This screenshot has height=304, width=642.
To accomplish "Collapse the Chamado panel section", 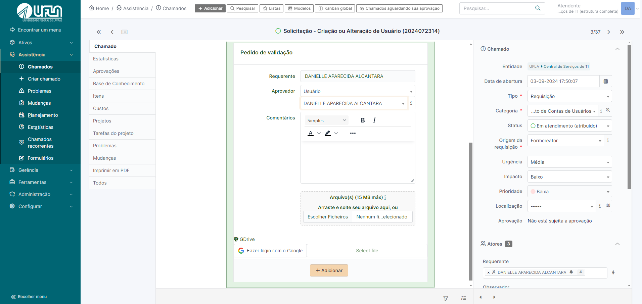I will (x=617, y=49).
